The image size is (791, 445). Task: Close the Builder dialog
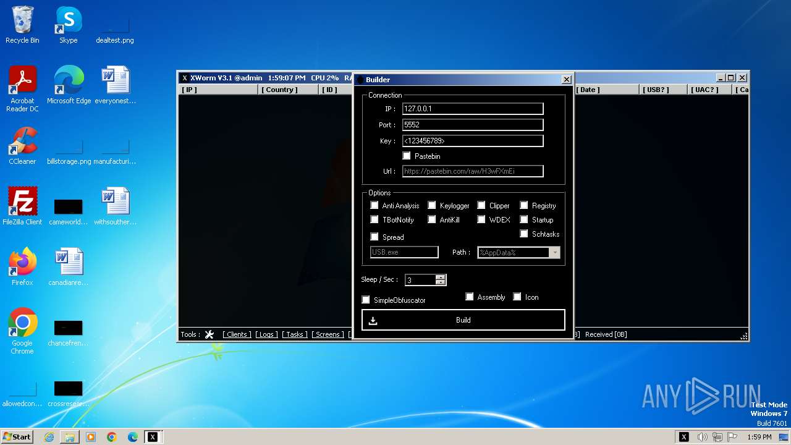[566, 79]
